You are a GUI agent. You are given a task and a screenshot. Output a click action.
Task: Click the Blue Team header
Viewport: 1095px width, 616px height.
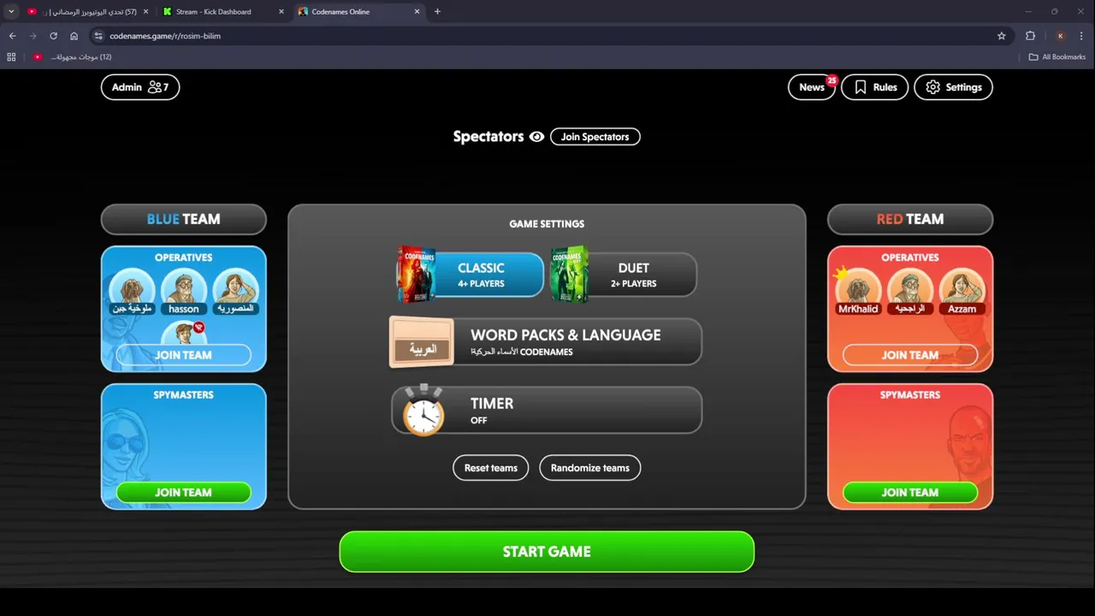coord(183,219)
